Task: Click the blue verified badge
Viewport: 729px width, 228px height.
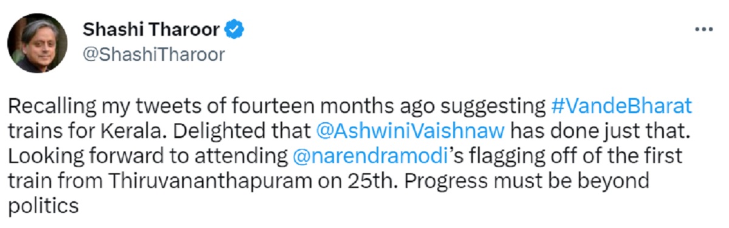Action: [x=235, y=28]
